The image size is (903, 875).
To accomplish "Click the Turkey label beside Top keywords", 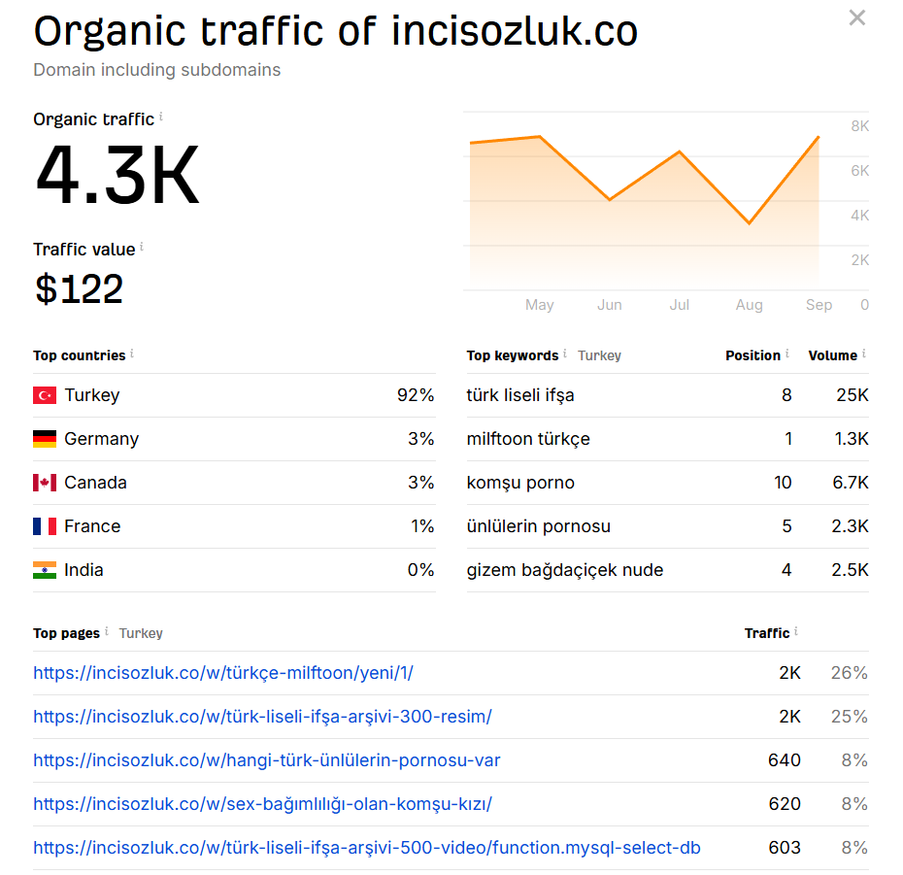I will tap(599, 356).
